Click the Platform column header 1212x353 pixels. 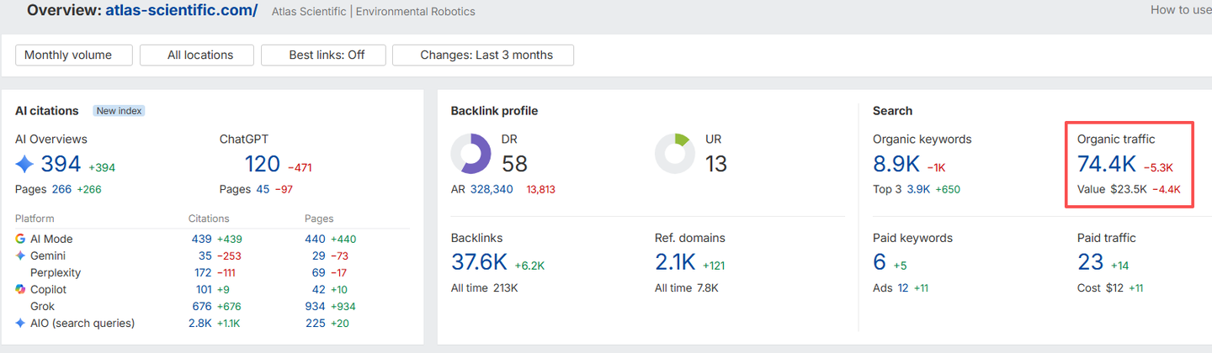pyautogui.click(x=35, y=219)
